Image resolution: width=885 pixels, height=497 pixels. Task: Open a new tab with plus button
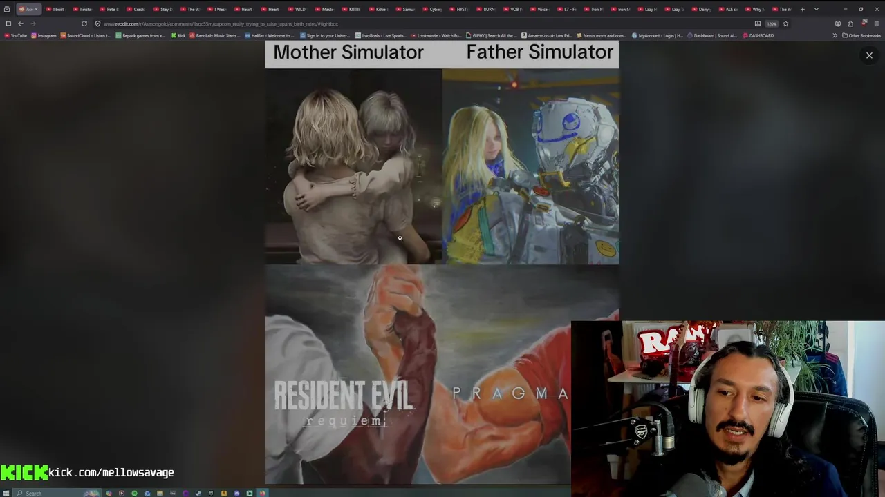point(803,9)
